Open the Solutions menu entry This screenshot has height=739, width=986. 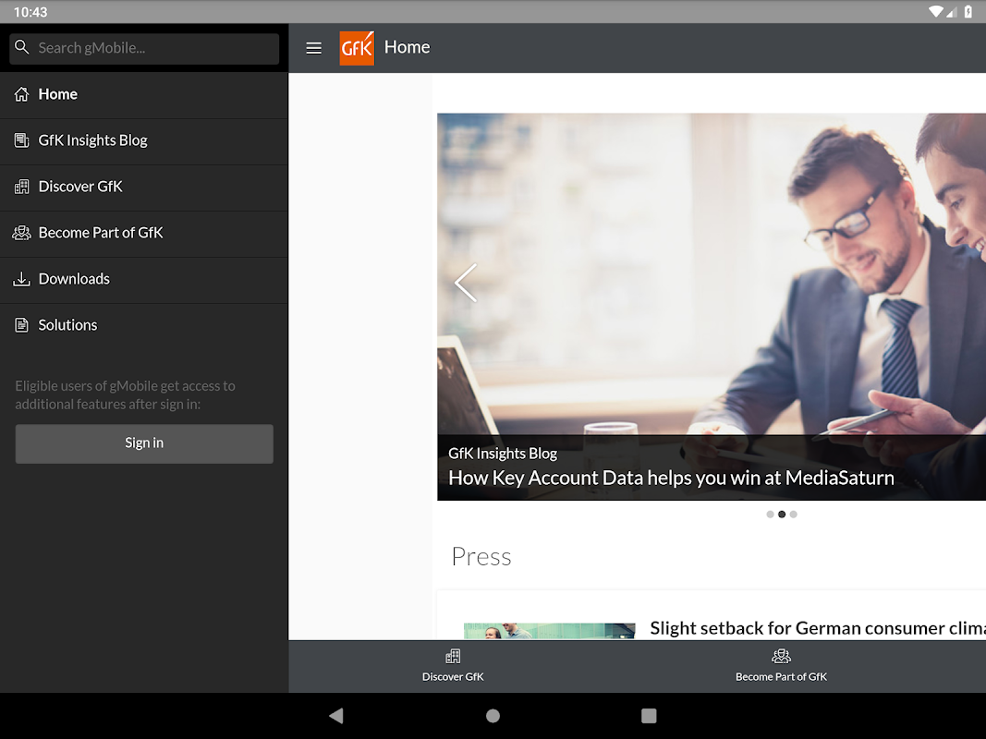[x=144, y=325]
